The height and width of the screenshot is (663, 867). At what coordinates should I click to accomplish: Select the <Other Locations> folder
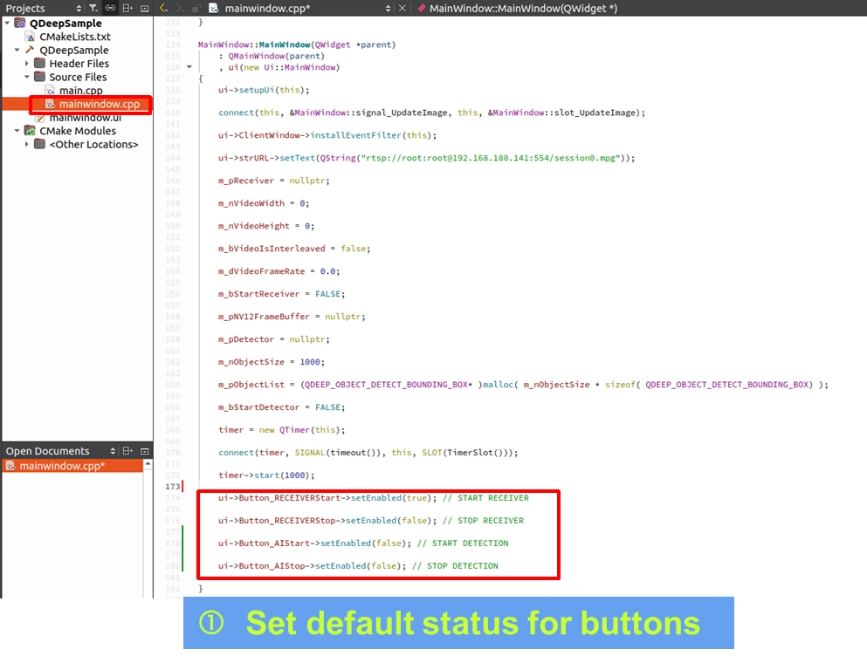coord(93,144)
